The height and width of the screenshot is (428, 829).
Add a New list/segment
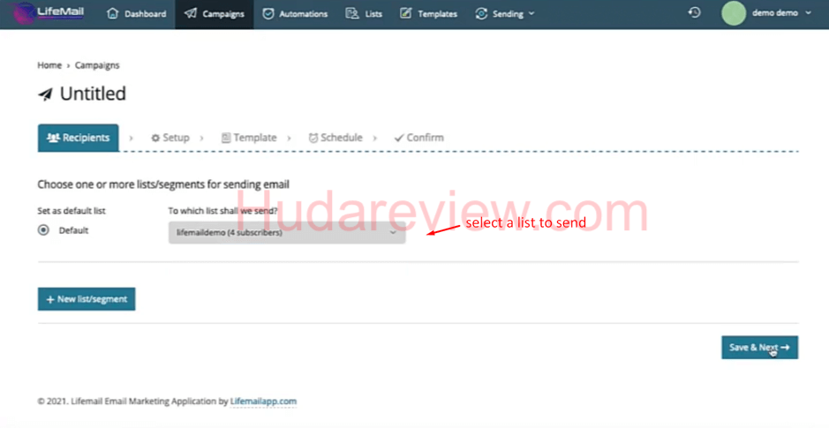coord(86,299)
